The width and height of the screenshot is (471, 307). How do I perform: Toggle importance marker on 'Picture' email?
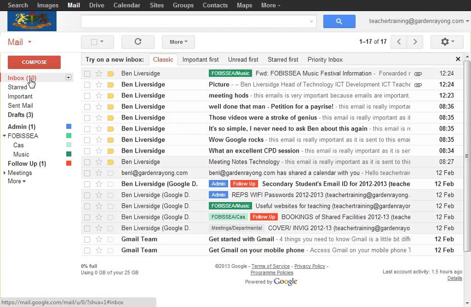coord(110,85)
